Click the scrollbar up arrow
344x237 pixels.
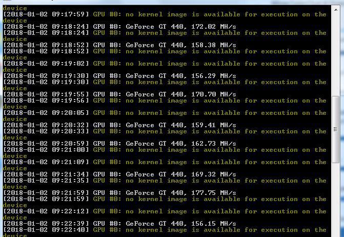pyautogui.click(x=336, y=10)
